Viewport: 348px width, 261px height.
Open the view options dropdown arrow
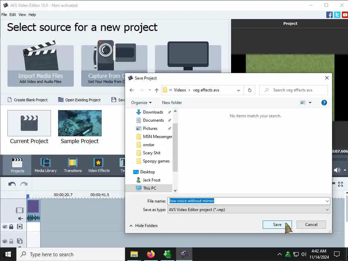click(310, 103)
